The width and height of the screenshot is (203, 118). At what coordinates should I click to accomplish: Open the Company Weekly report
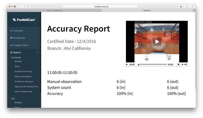point(18,61)
